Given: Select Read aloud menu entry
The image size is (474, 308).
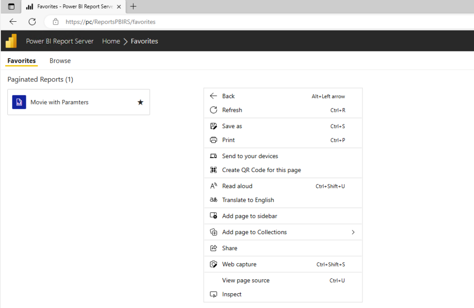Looking at the screenshot, I should [283, 186].
